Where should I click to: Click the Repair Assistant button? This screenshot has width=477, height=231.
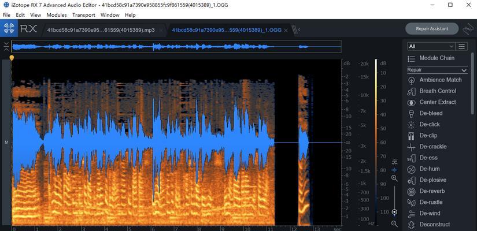[x=432, y=28]
